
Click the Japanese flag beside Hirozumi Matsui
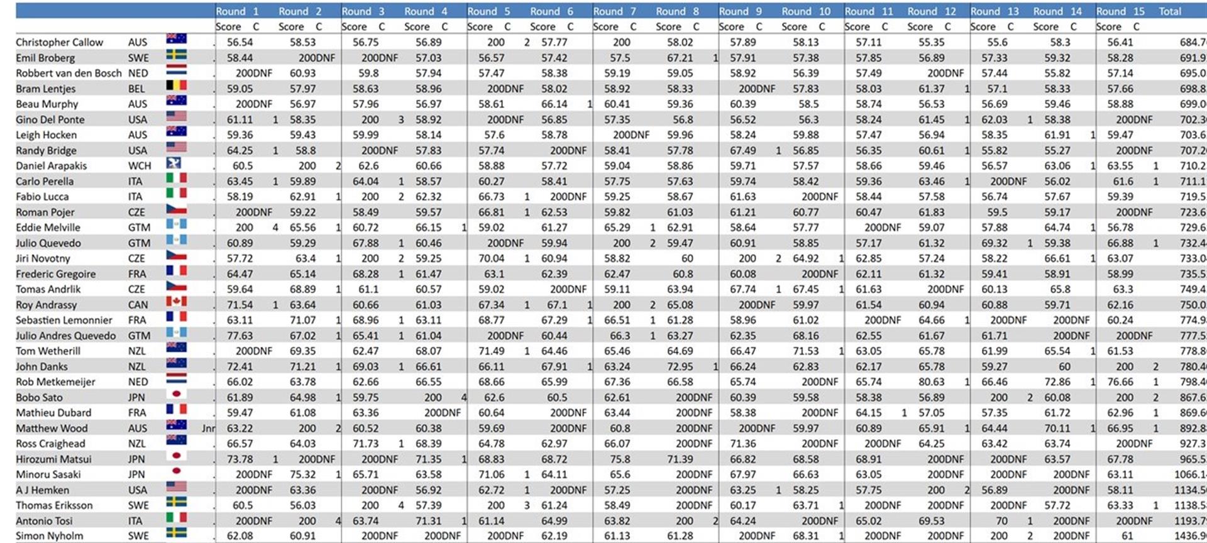coord(176,456)
